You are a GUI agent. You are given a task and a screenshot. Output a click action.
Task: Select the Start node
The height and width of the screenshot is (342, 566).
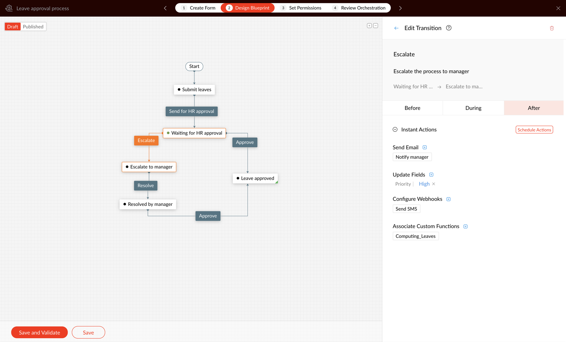[194, 66]
